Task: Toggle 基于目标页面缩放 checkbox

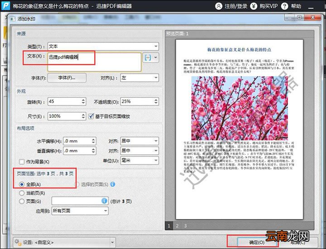Action: [x=91, y=116]
